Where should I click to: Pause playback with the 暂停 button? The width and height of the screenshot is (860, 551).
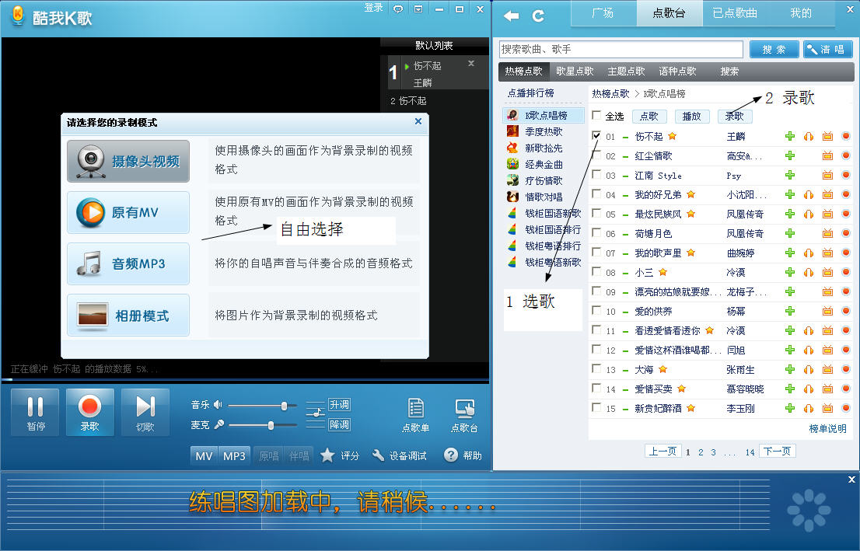pos(36,412)
